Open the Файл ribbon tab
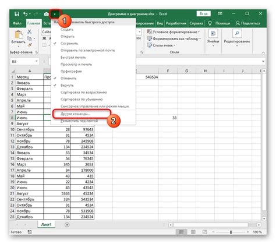 click(17, 23)
